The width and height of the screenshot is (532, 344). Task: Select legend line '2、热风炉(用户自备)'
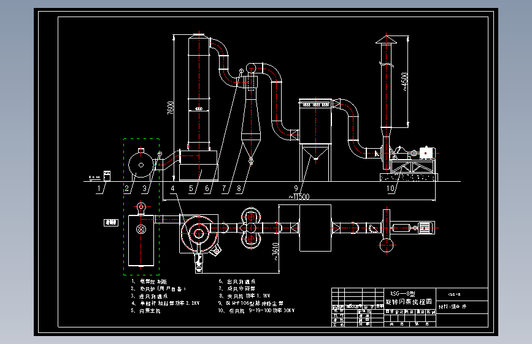158,289
